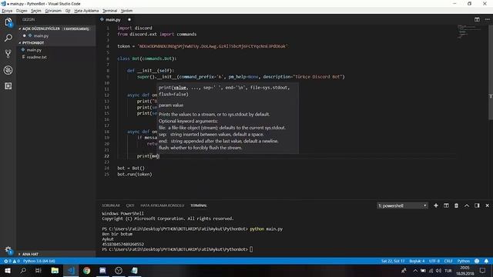Focus the PowerShell terminal prompt line
Viewport: 493px width, 277px height.
pos(177,249)
